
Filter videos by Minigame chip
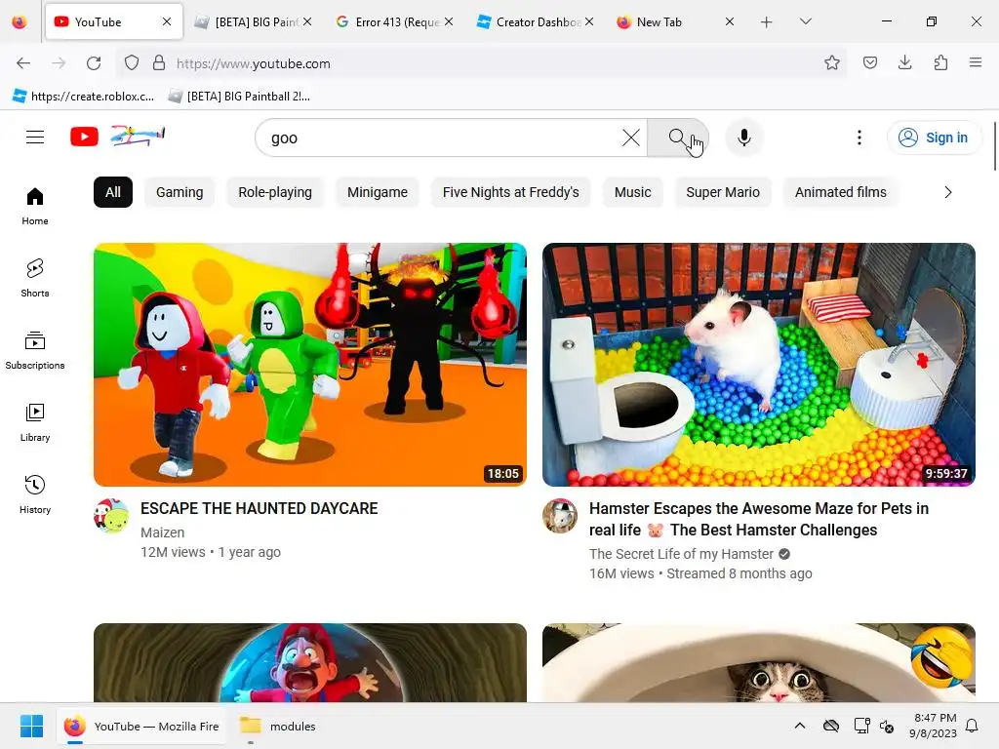[x=378, y=192]
